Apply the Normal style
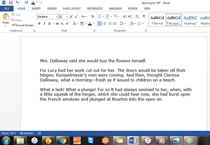 point(157,20)
